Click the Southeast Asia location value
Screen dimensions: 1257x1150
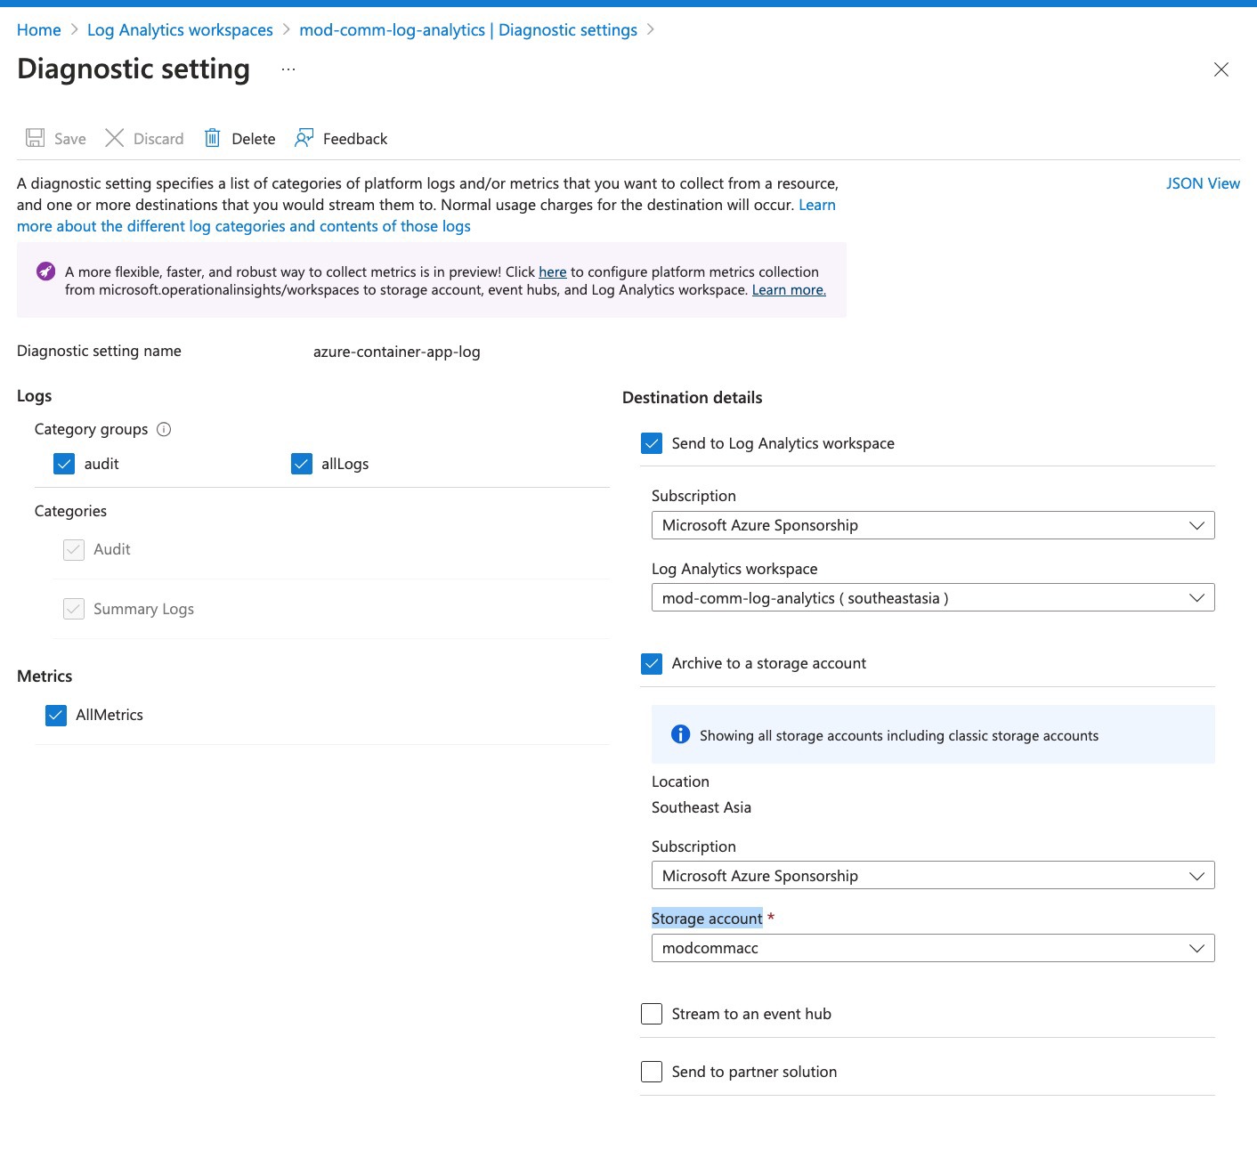tap(701, 807)
